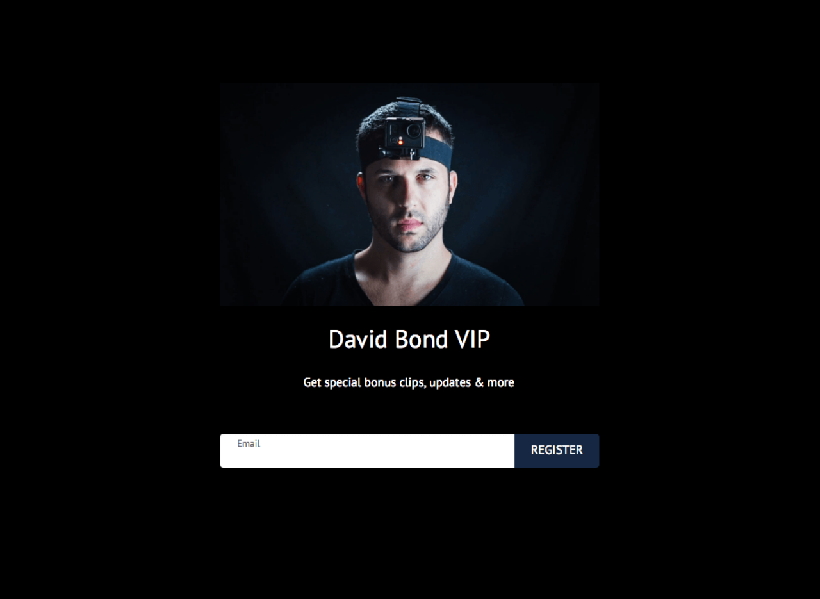Click the camera mount clip above camera

[x=408, y=107]
